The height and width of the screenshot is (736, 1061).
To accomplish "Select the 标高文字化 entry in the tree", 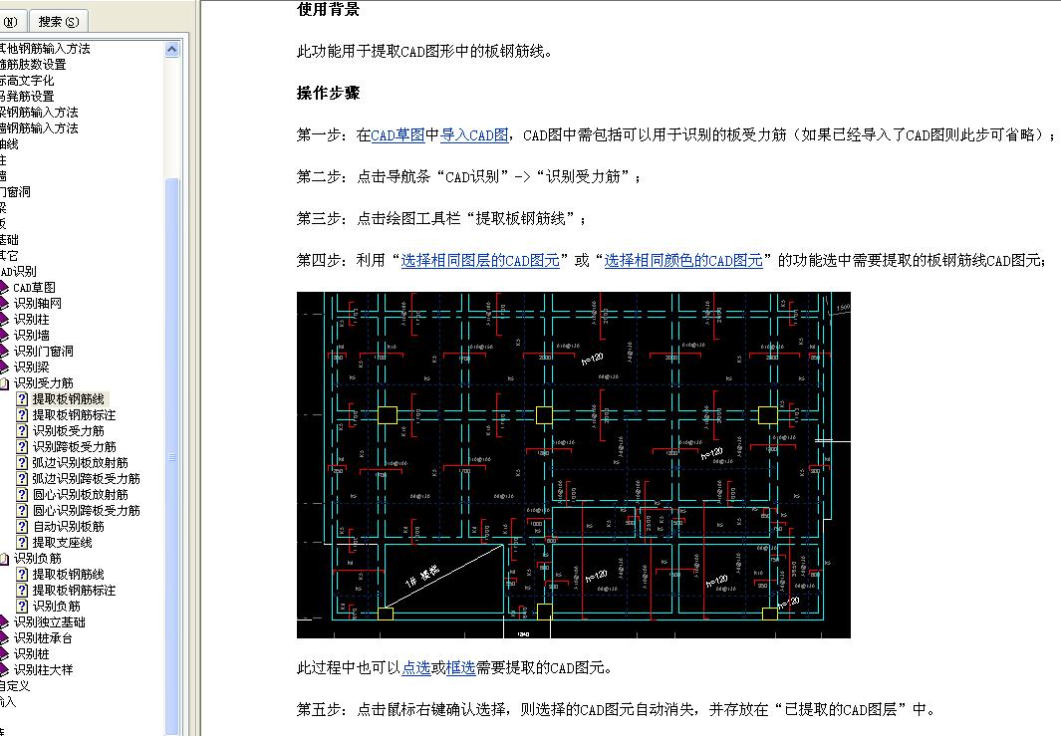I will (26, 81).
